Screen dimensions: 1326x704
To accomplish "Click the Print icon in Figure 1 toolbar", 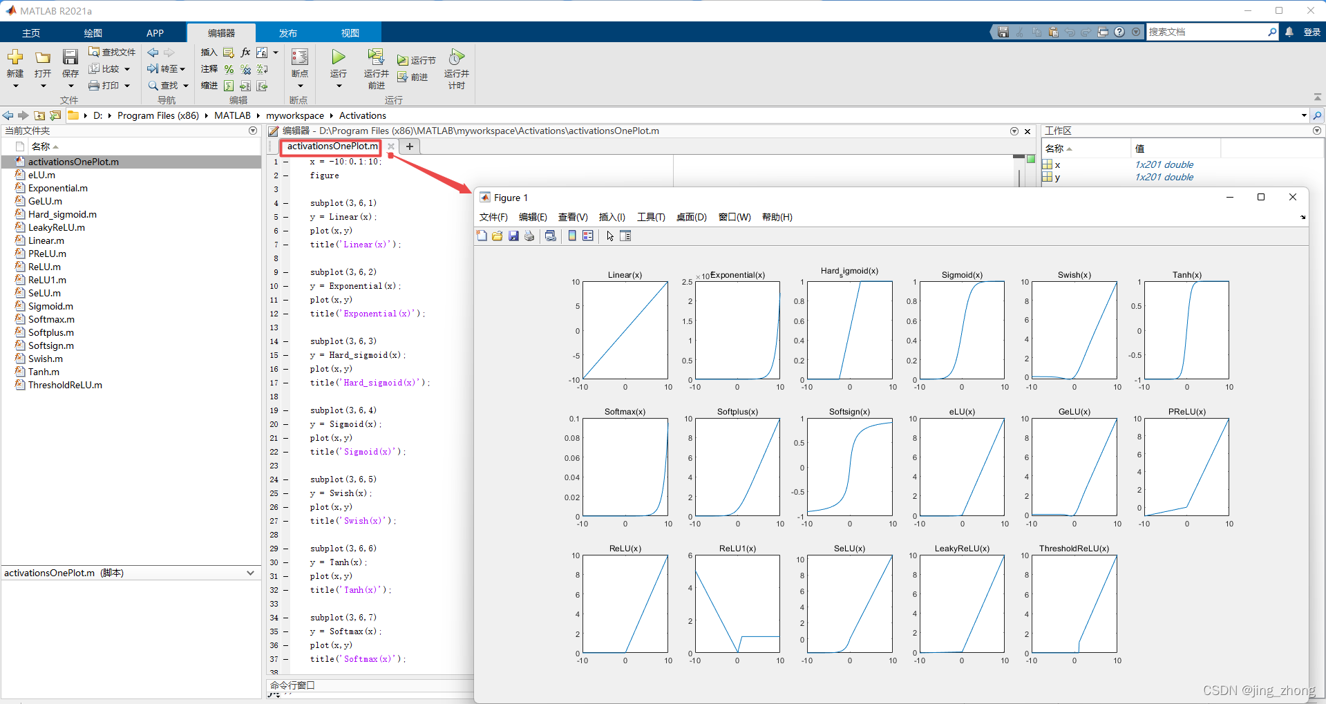I will [529, 236].
